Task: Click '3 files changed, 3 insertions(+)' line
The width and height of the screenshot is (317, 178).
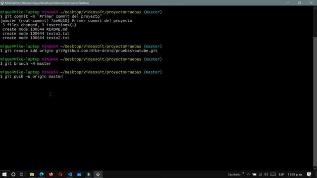Action: (x=39, y=25)
